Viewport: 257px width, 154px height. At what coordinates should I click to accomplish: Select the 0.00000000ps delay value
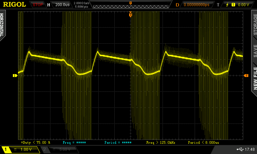click(196, 5)
